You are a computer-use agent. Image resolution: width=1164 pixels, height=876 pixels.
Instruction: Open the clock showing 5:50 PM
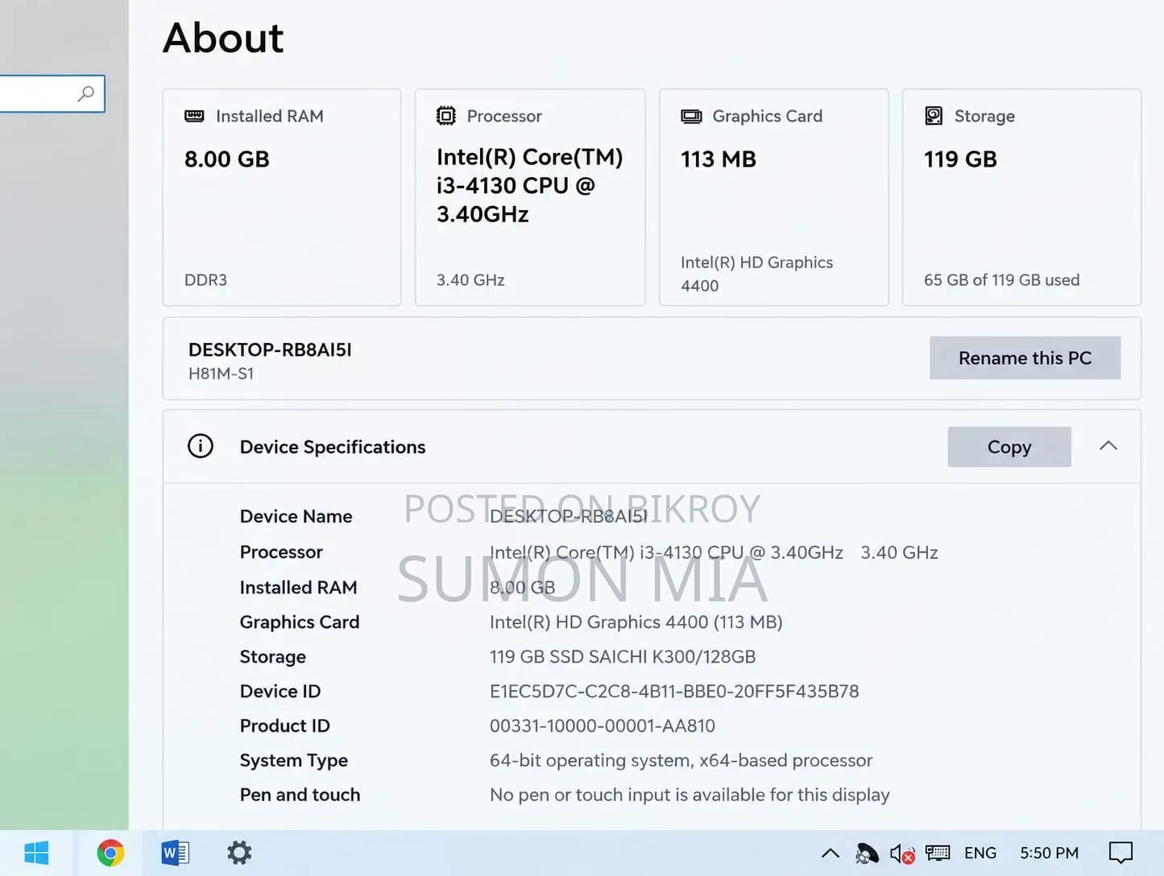point(1049,853)
